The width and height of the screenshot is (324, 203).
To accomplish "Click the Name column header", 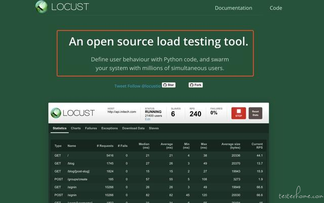I will 72,146.
